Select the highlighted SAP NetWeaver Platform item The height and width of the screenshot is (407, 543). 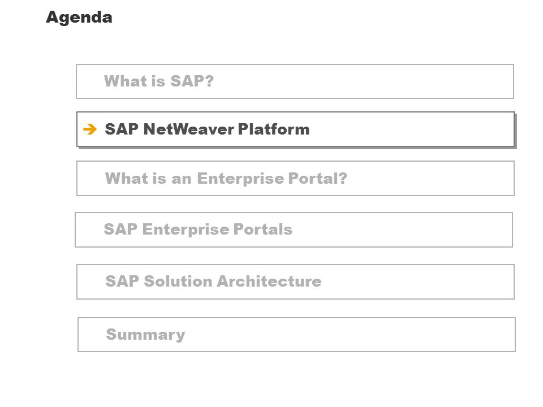[x=295, y=129]
